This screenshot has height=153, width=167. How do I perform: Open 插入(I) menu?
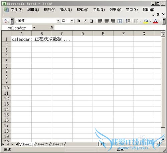click(66, 10)
